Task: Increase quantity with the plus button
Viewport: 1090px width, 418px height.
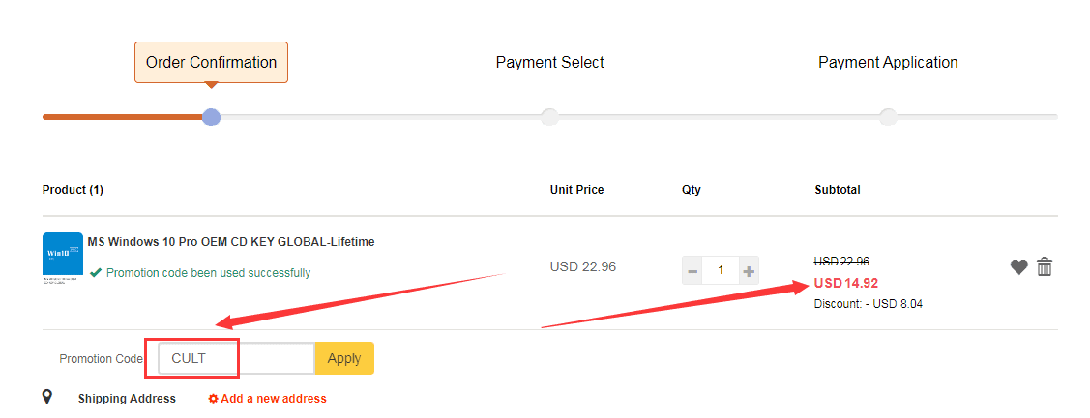Action: pos(749,271)
